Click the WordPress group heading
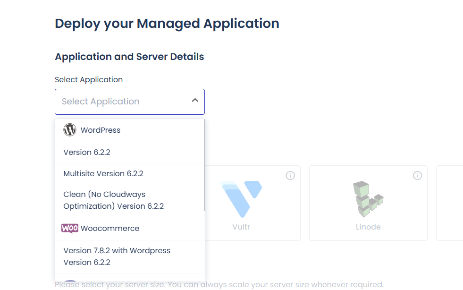Image resolution: width=463 pixels, height=290 pixels. pyautogui.click(x=130, y=130)
